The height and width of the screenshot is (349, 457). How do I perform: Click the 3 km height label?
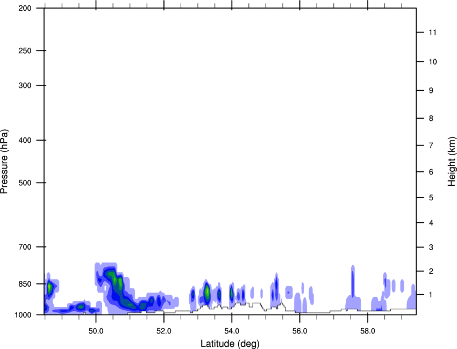(x=431, y=248)
